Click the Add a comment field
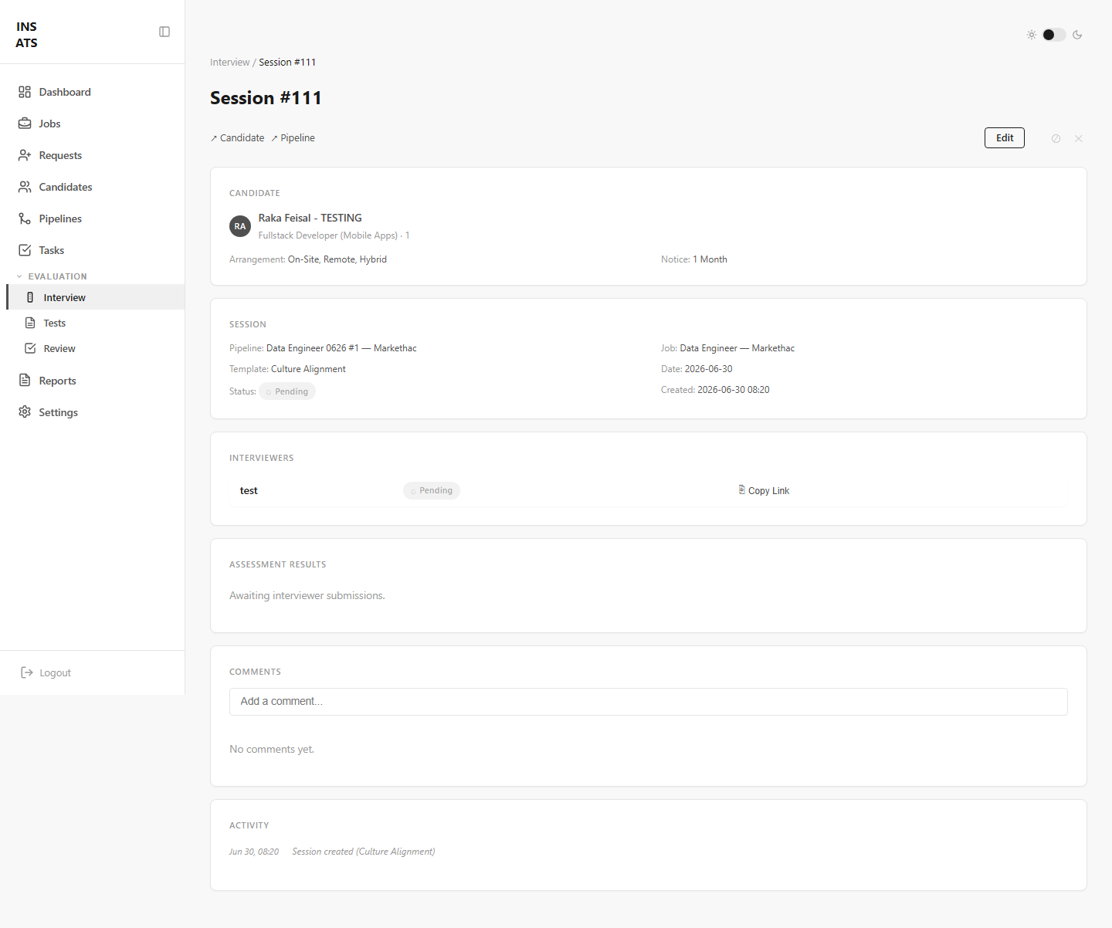Screen dimensions: 1112x928 coord(649,702)
